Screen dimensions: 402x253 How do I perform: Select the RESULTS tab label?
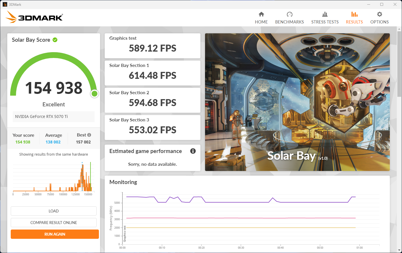click(x=354, y=22)
